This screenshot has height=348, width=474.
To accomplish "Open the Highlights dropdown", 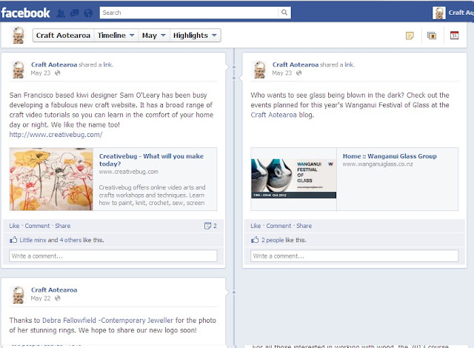I will [195, 36].
